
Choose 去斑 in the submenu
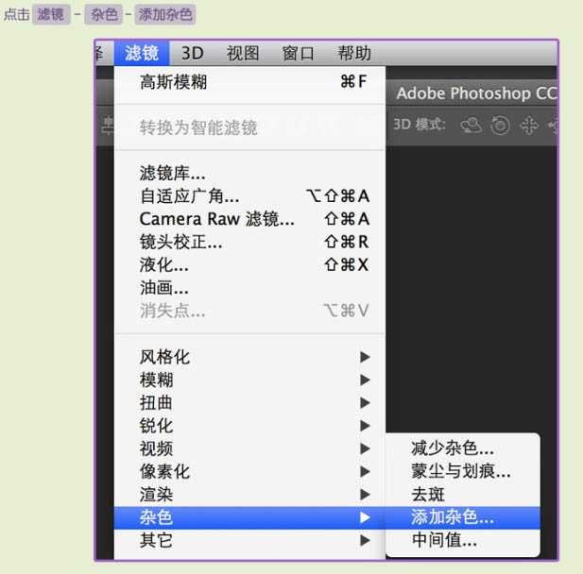(x=463, y=495)
